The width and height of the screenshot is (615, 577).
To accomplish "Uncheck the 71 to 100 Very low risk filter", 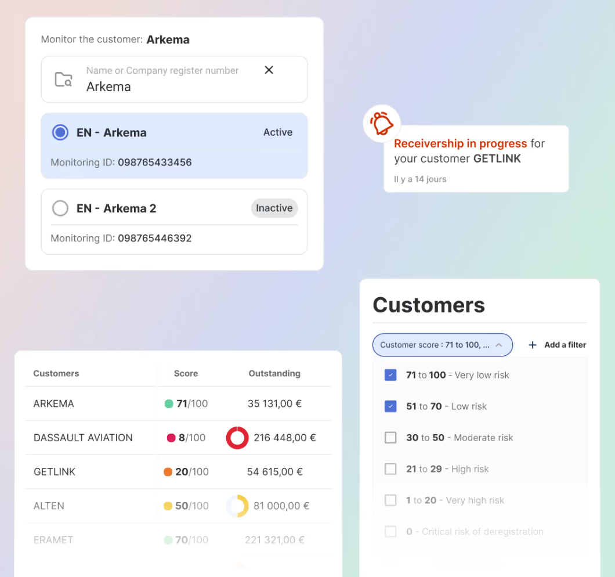I will [390, 375].
